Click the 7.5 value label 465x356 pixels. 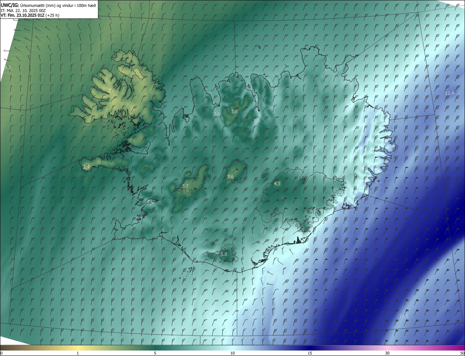point(149,202)
